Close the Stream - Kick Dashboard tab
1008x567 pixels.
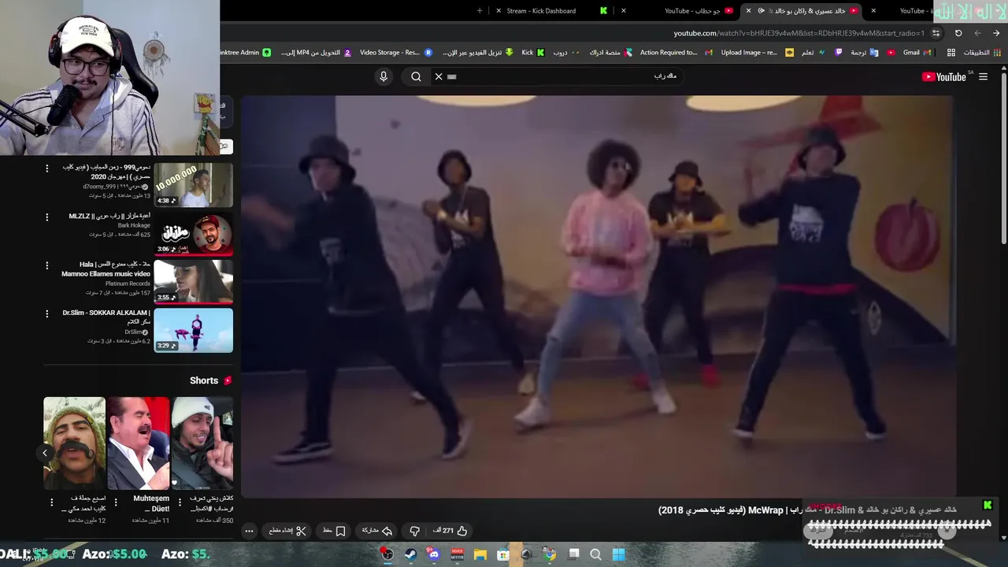coord(498,11)
